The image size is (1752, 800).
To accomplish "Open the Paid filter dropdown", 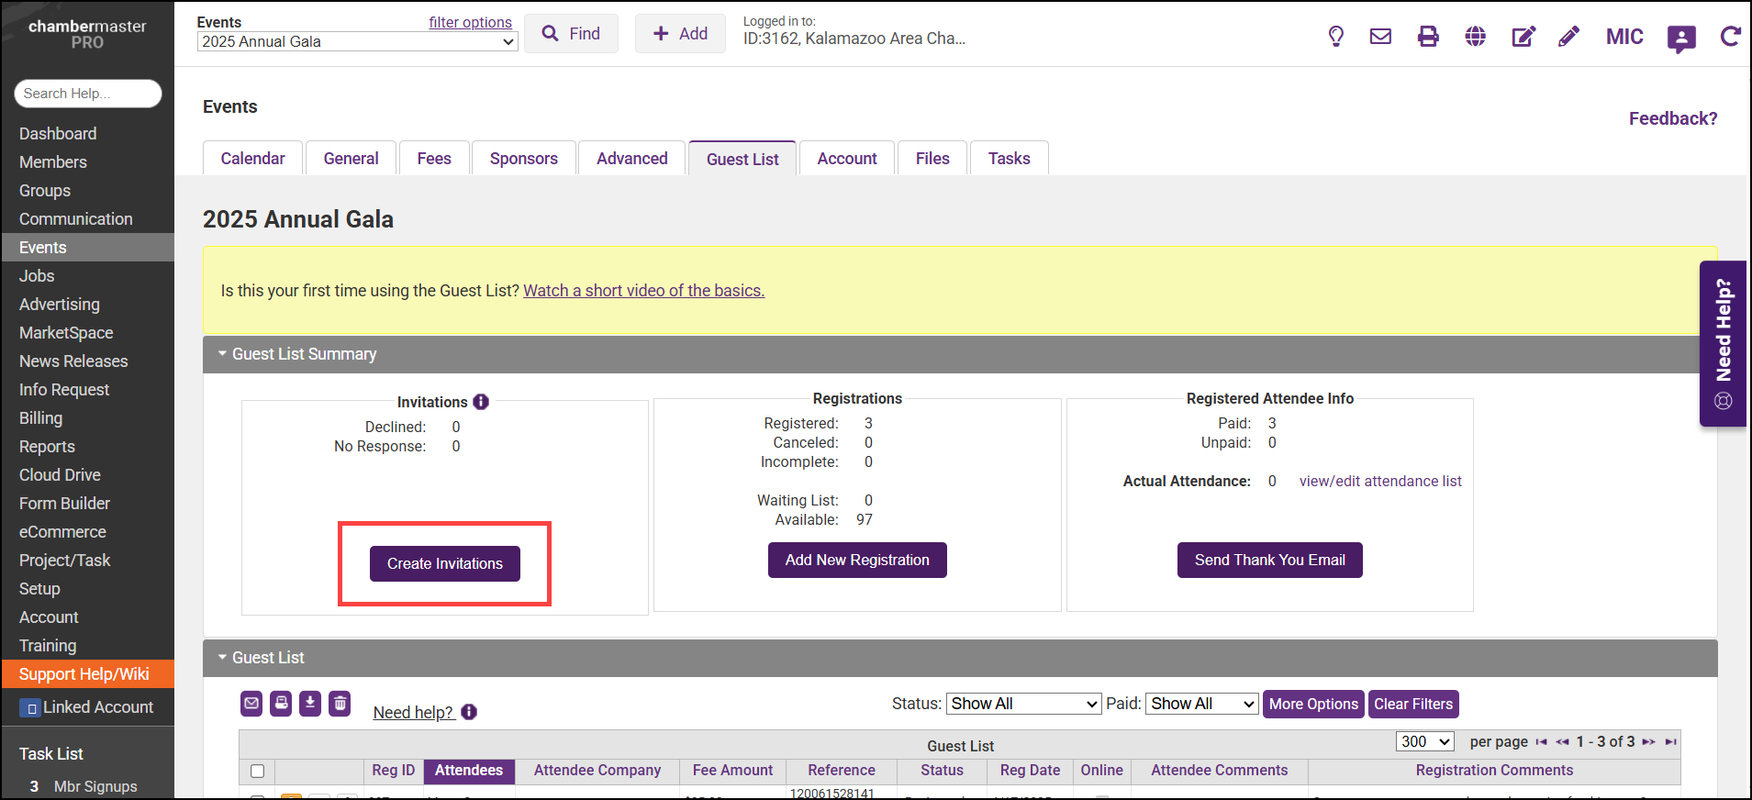I will pos(1202,704).
